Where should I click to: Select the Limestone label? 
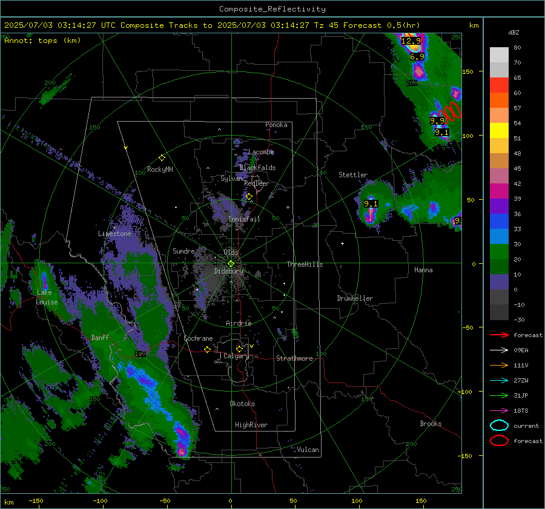pyautogui.click(x=114, y=234)
